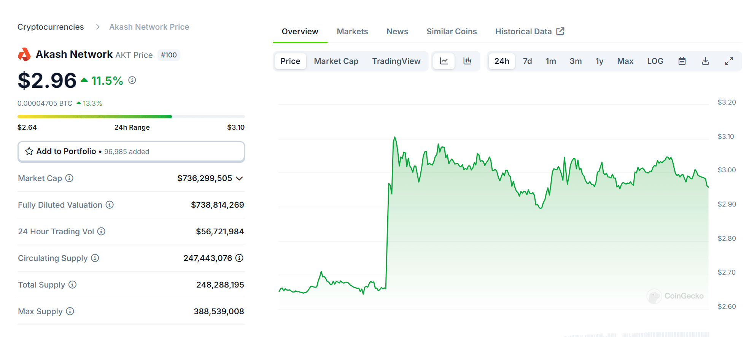Select the 1m time range

pos(551,61)
